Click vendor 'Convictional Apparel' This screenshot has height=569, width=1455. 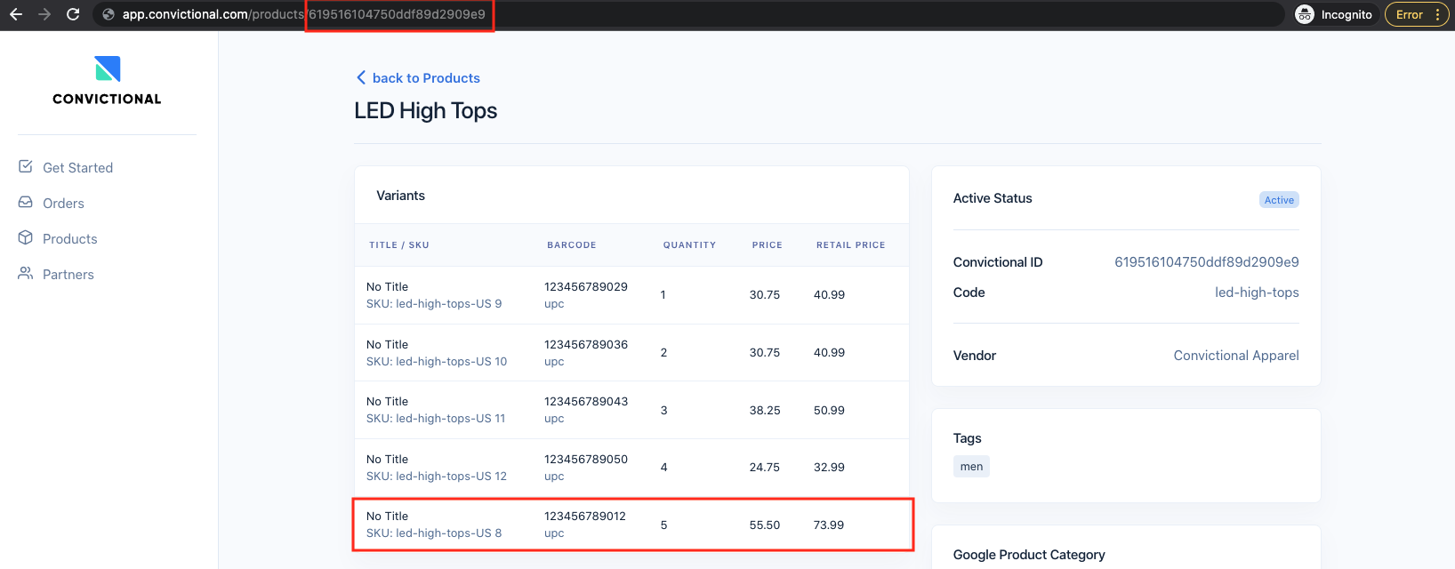tap(1236, 356)
